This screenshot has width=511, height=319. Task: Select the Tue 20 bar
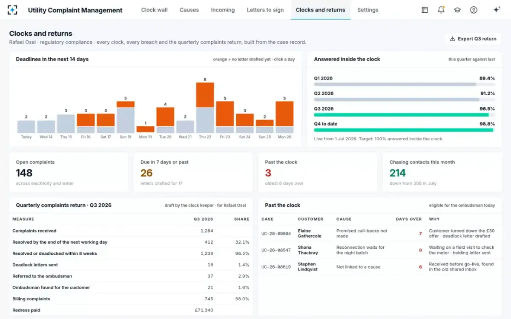[x=165, y=120]
